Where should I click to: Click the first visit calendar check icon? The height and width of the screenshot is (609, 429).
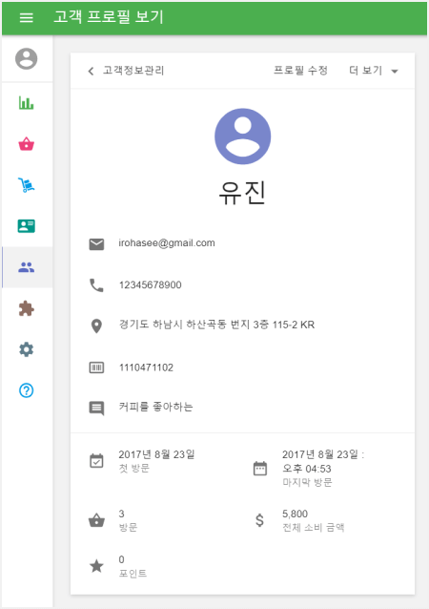tap(96, 461)
